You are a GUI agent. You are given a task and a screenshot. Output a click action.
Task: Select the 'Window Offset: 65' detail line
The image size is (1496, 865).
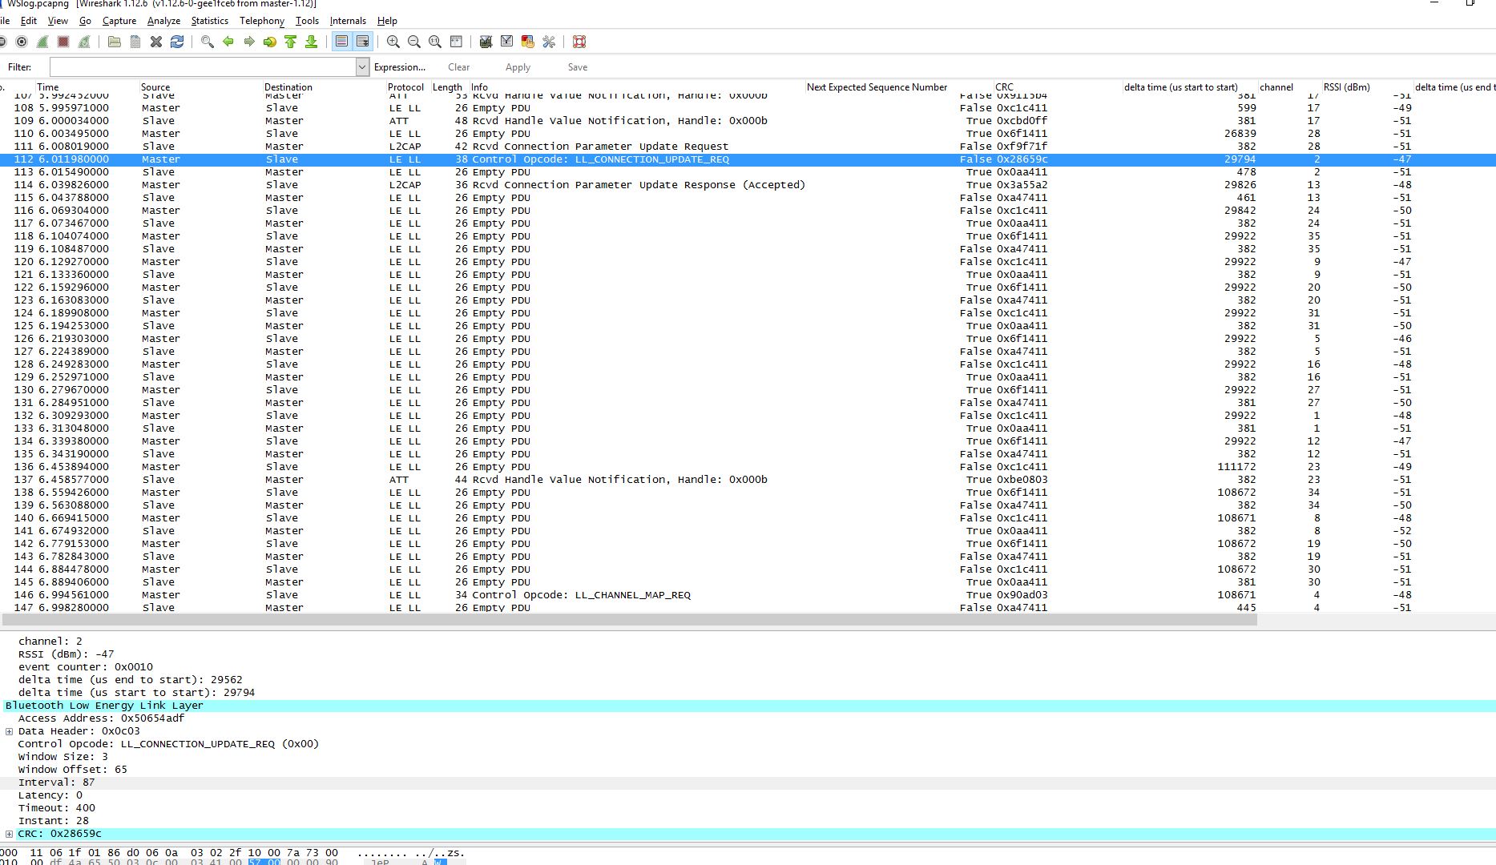(72, 770)
